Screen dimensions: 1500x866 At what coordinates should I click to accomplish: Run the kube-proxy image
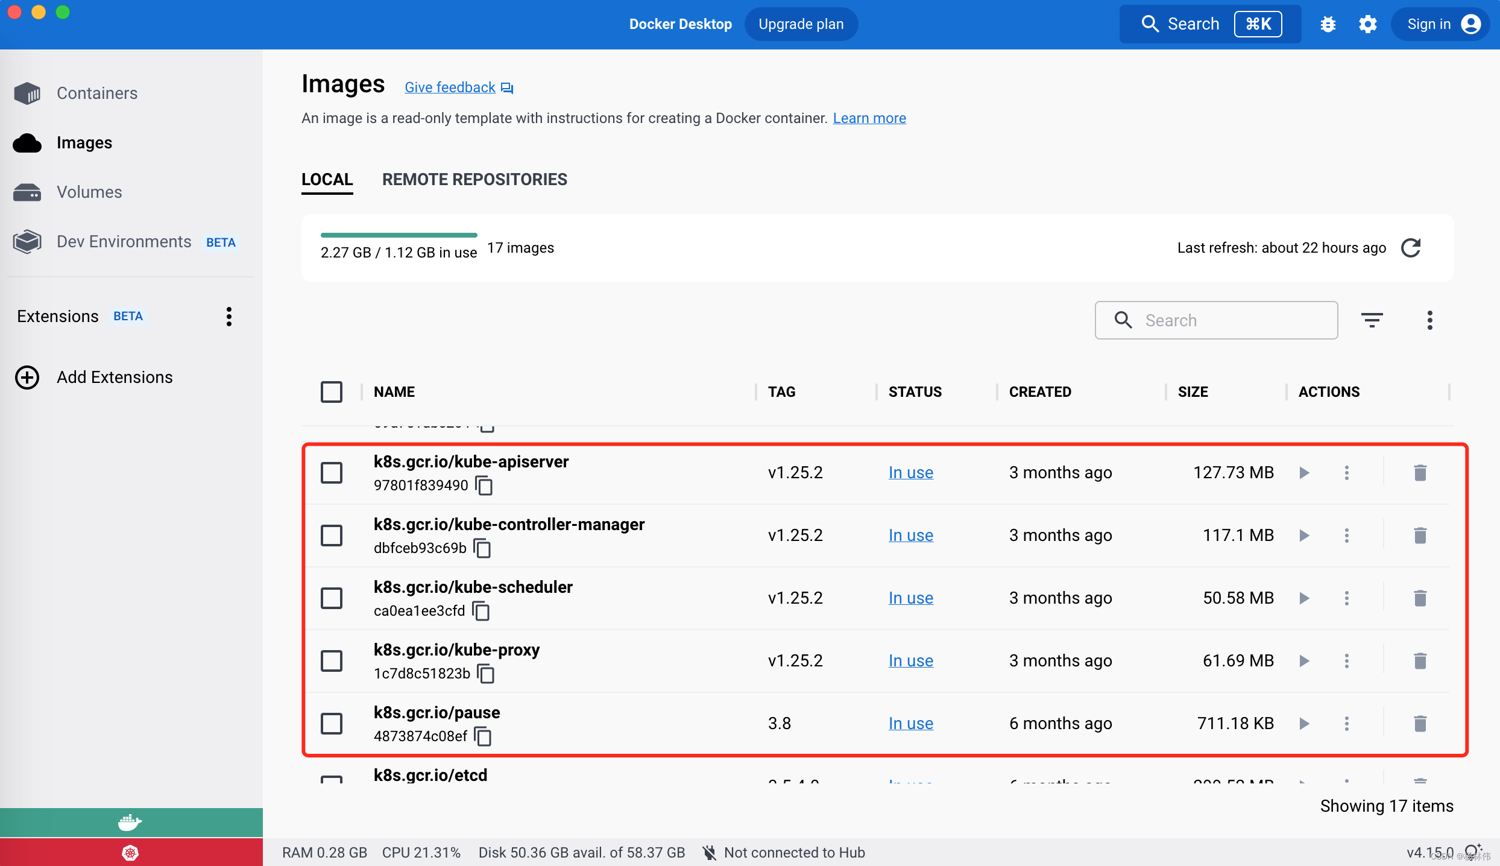pyautogui.click(x=1305, y=661)
